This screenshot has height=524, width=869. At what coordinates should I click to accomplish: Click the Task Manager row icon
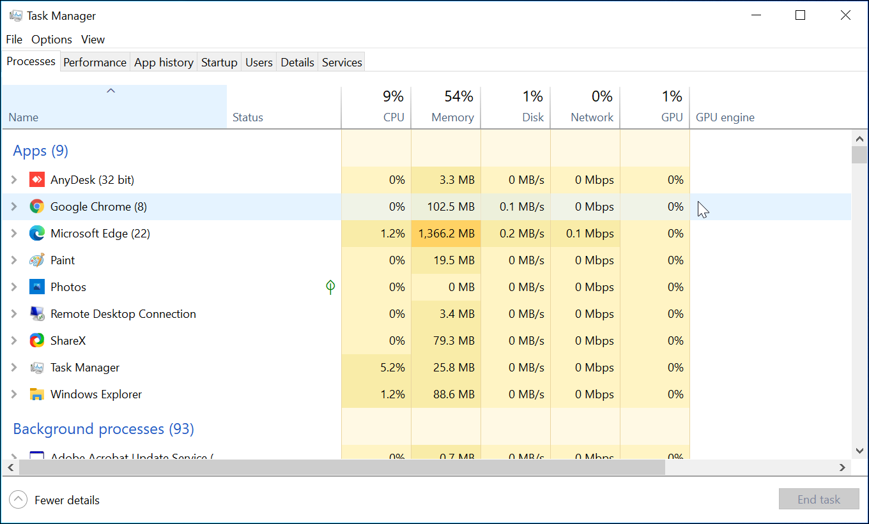37,368
